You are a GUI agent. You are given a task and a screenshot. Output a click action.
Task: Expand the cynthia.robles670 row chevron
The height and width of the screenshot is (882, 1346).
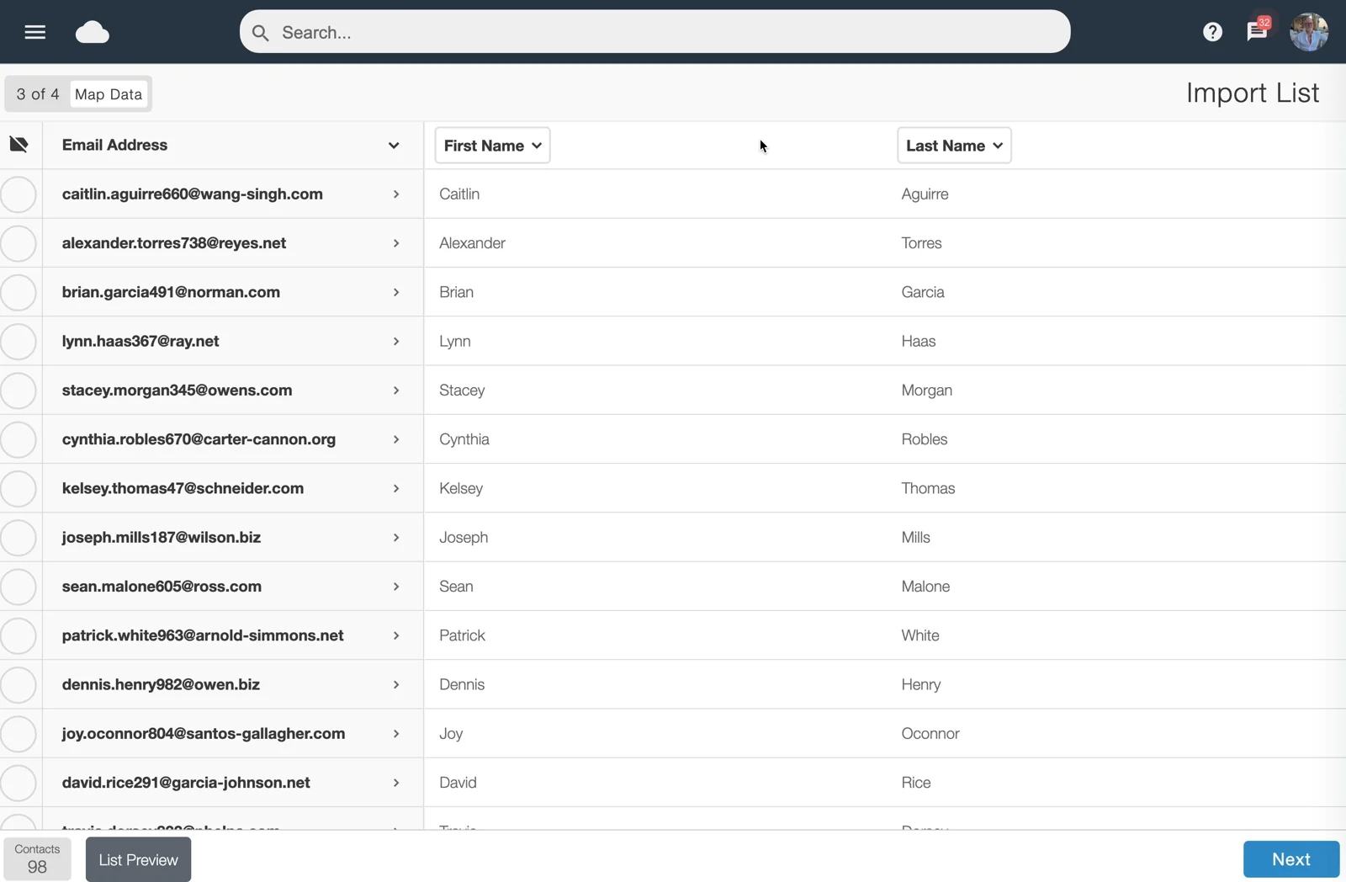tap(396, 439)
